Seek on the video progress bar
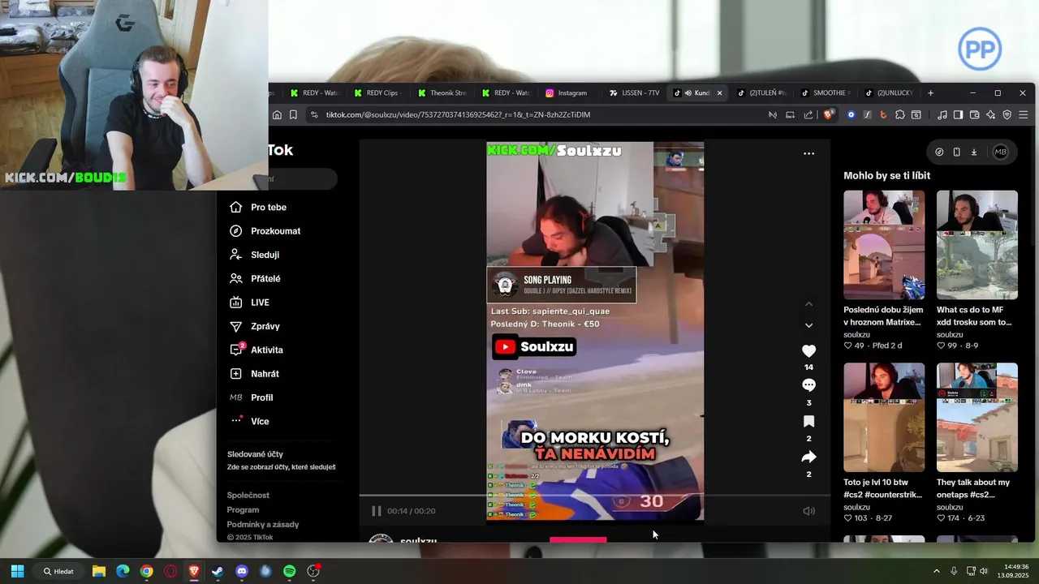Viewport: 1039px width, 584px height. [595, 495]
